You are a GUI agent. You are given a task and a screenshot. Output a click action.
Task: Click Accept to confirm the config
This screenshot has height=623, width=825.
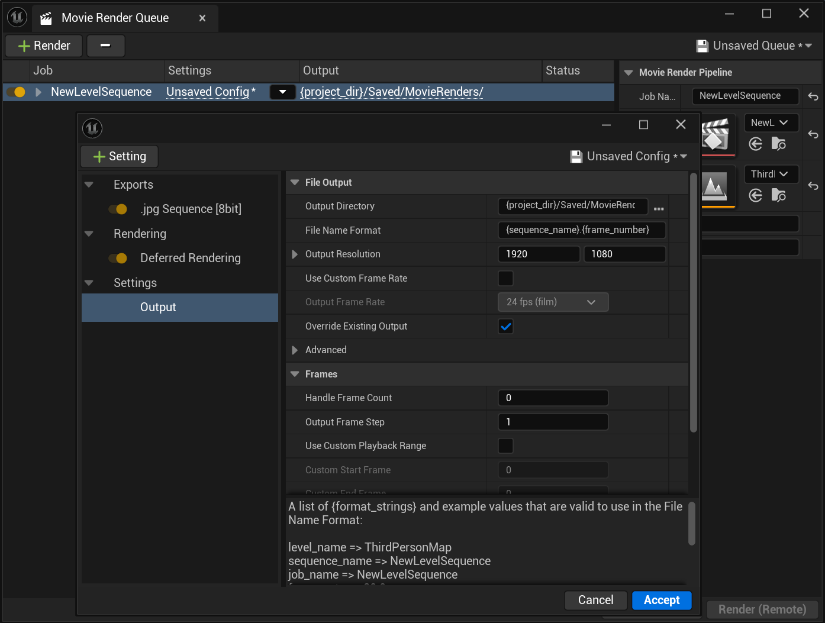662,600
